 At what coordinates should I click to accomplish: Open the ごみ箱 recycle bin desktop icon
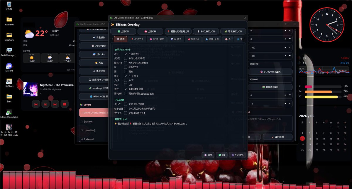9,6
